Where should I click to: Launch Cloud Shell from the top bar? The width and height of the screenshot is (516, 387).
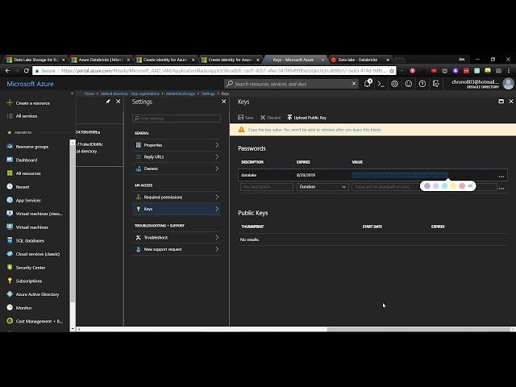click(x=381, y=84)
